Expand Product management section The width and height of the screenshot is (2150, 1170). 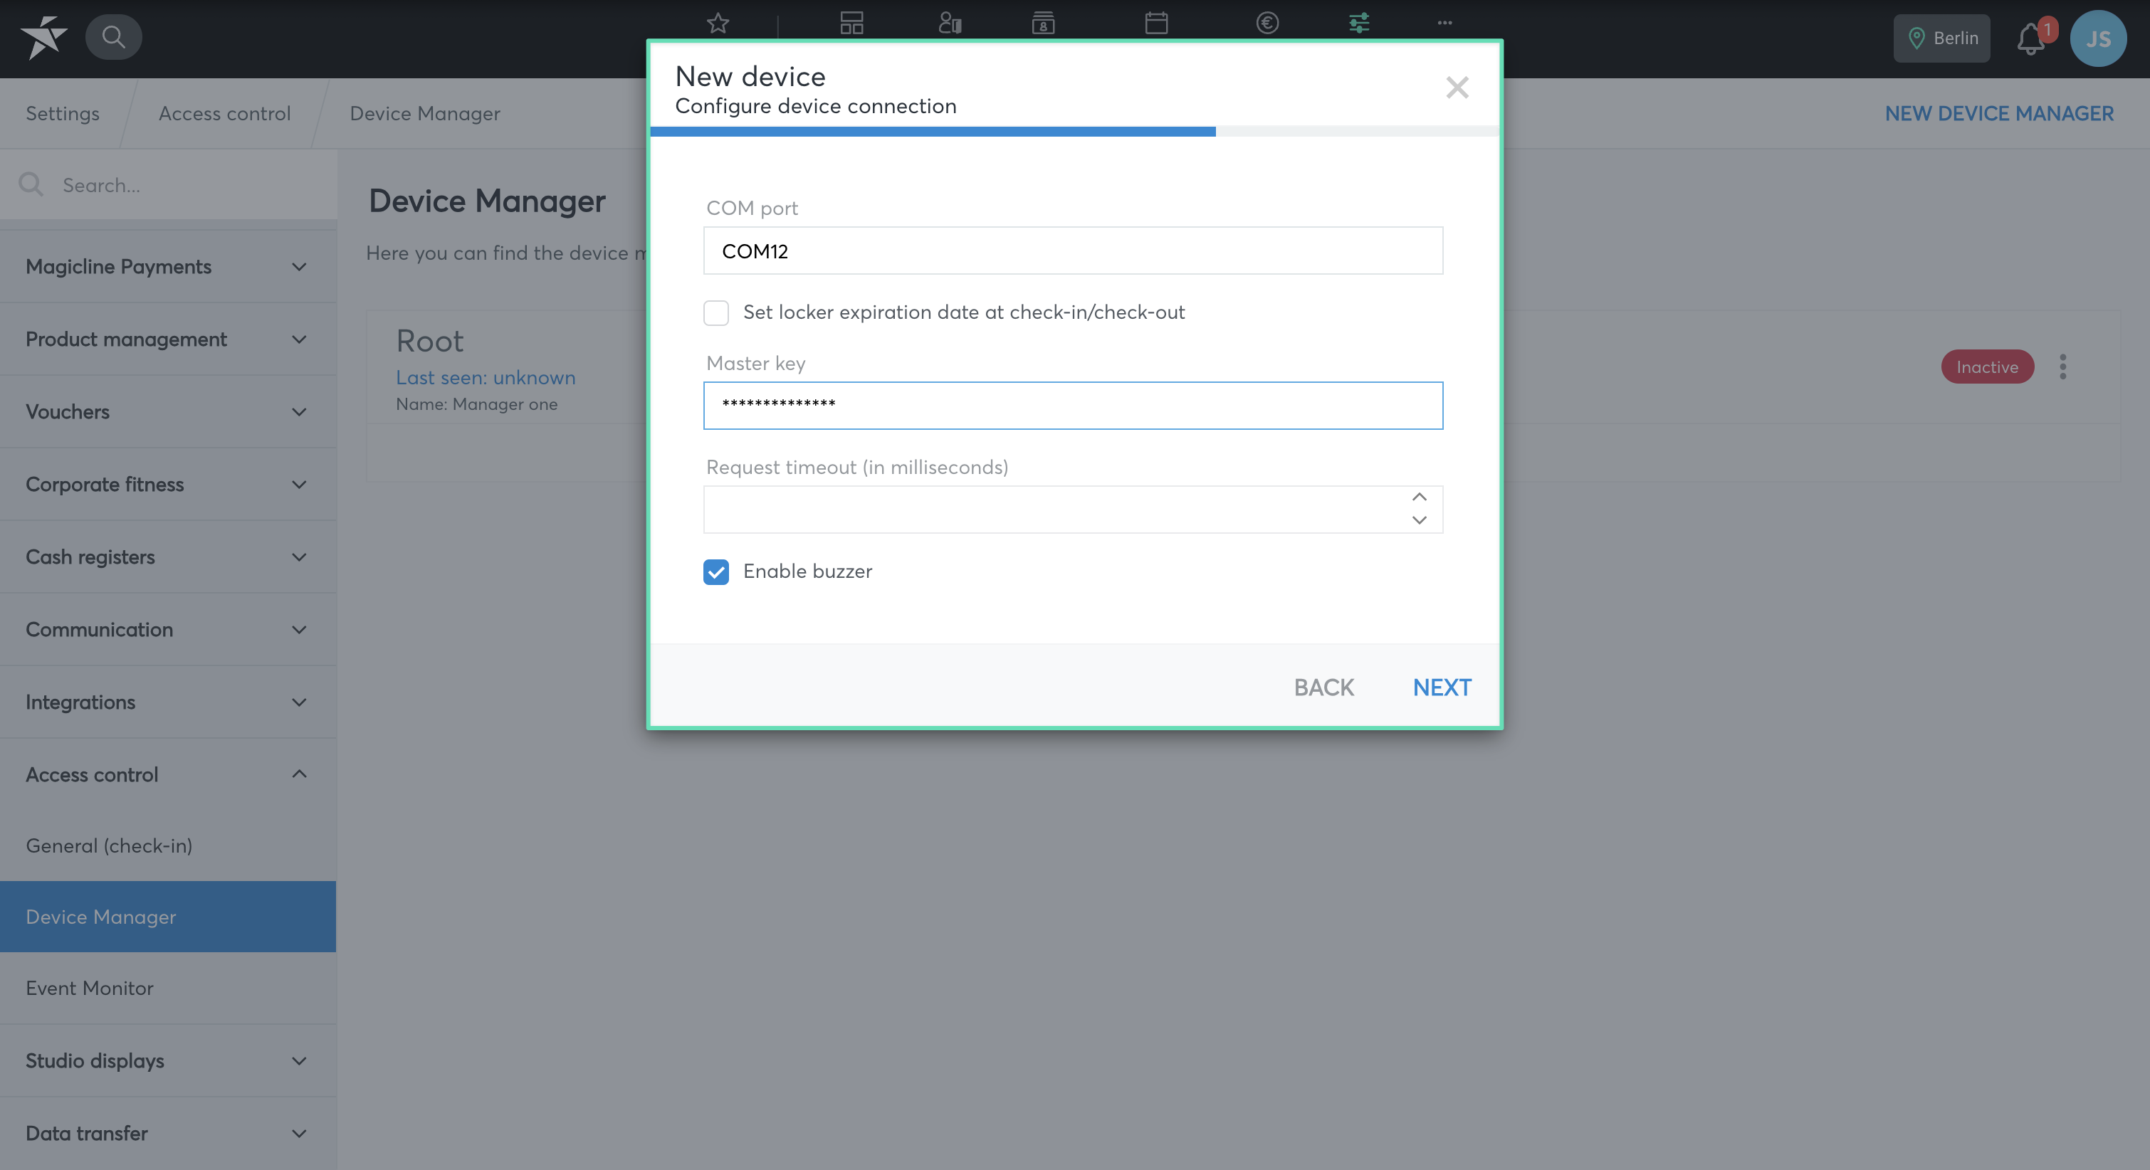tap(168, 339)
